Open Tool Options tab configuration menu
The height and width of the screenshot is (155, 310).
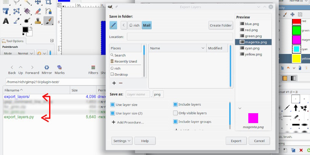[x=52, y=41]
